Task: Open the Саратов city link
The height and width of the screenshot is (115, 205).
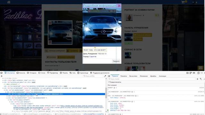Action: pyautogui.click(x=93, y=57)
